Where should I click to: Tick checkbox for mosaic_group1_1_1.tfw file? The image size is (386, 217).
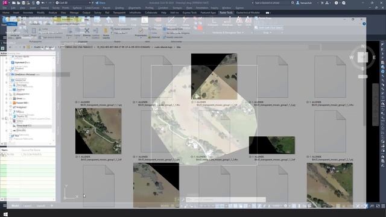(134, 102)
